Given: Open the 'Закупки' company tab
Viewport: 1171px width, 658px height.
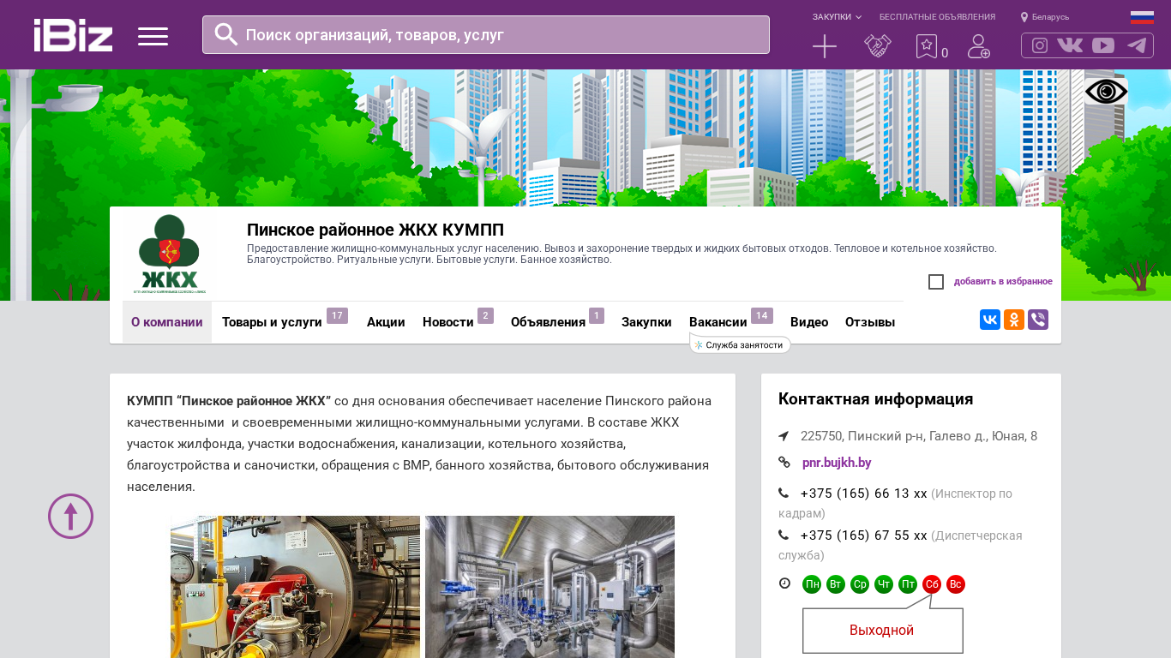Looking at the screenshot, I should click(x=646, y=322).
